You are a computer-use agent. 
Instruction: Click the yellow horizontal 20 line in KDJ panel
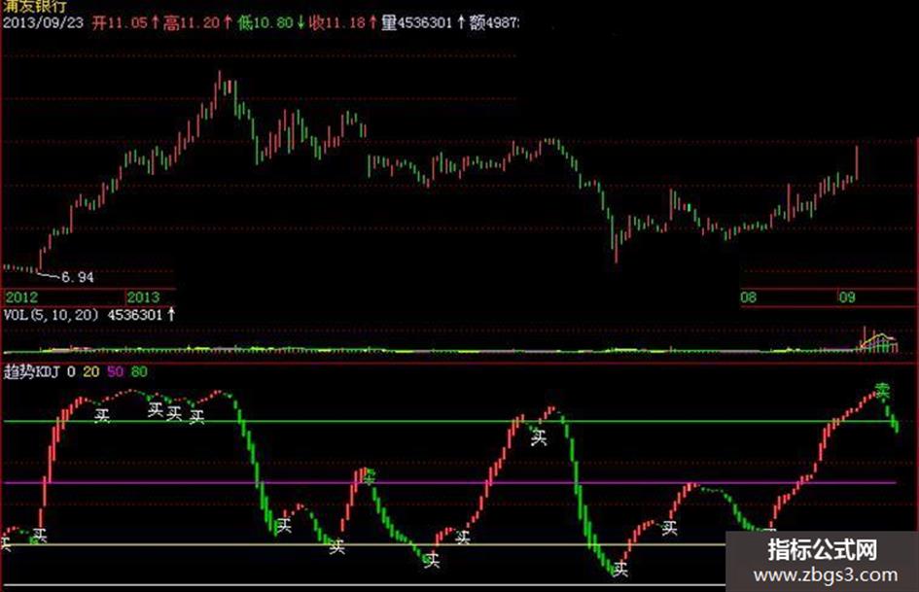(364, 544)
